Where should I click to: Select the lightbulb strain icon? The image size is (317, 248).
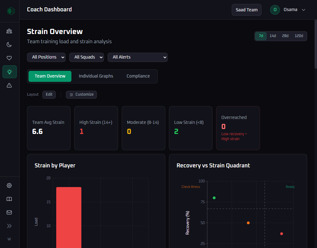(10, 72)
